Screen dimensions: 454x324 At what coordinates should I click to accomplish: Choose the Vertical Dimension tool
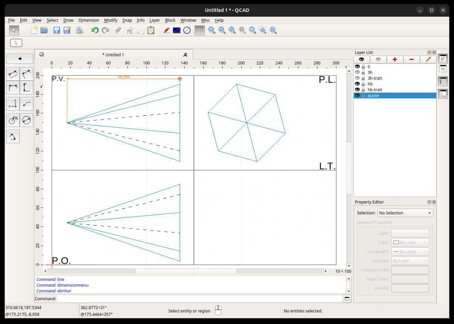click(26, 88)
